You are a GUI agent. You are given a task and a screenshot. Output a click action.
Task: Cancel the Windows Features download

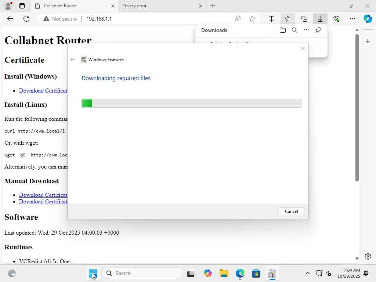291,211
